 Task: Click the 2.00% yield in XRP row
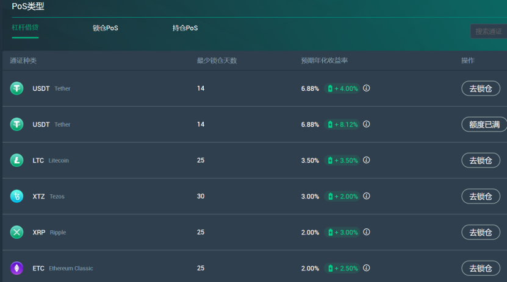(310, 232)
